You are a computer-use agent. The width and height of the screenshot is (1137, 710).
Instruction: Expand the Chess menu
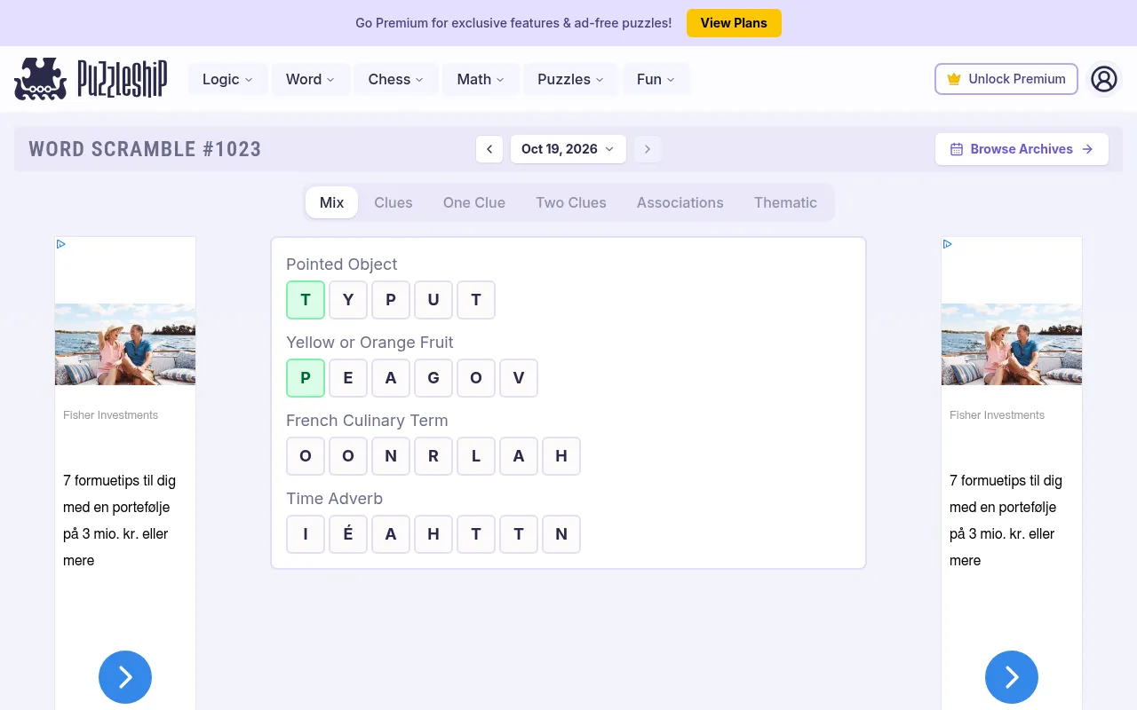tap(396, 79)
